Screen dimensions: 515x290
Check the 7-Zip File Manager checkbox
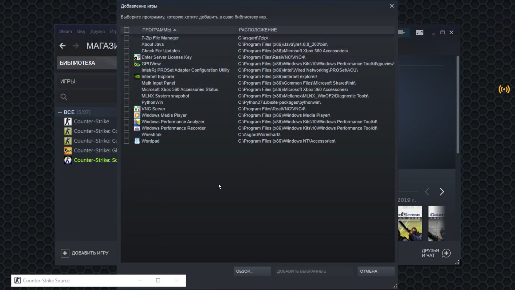coord(126,38)
